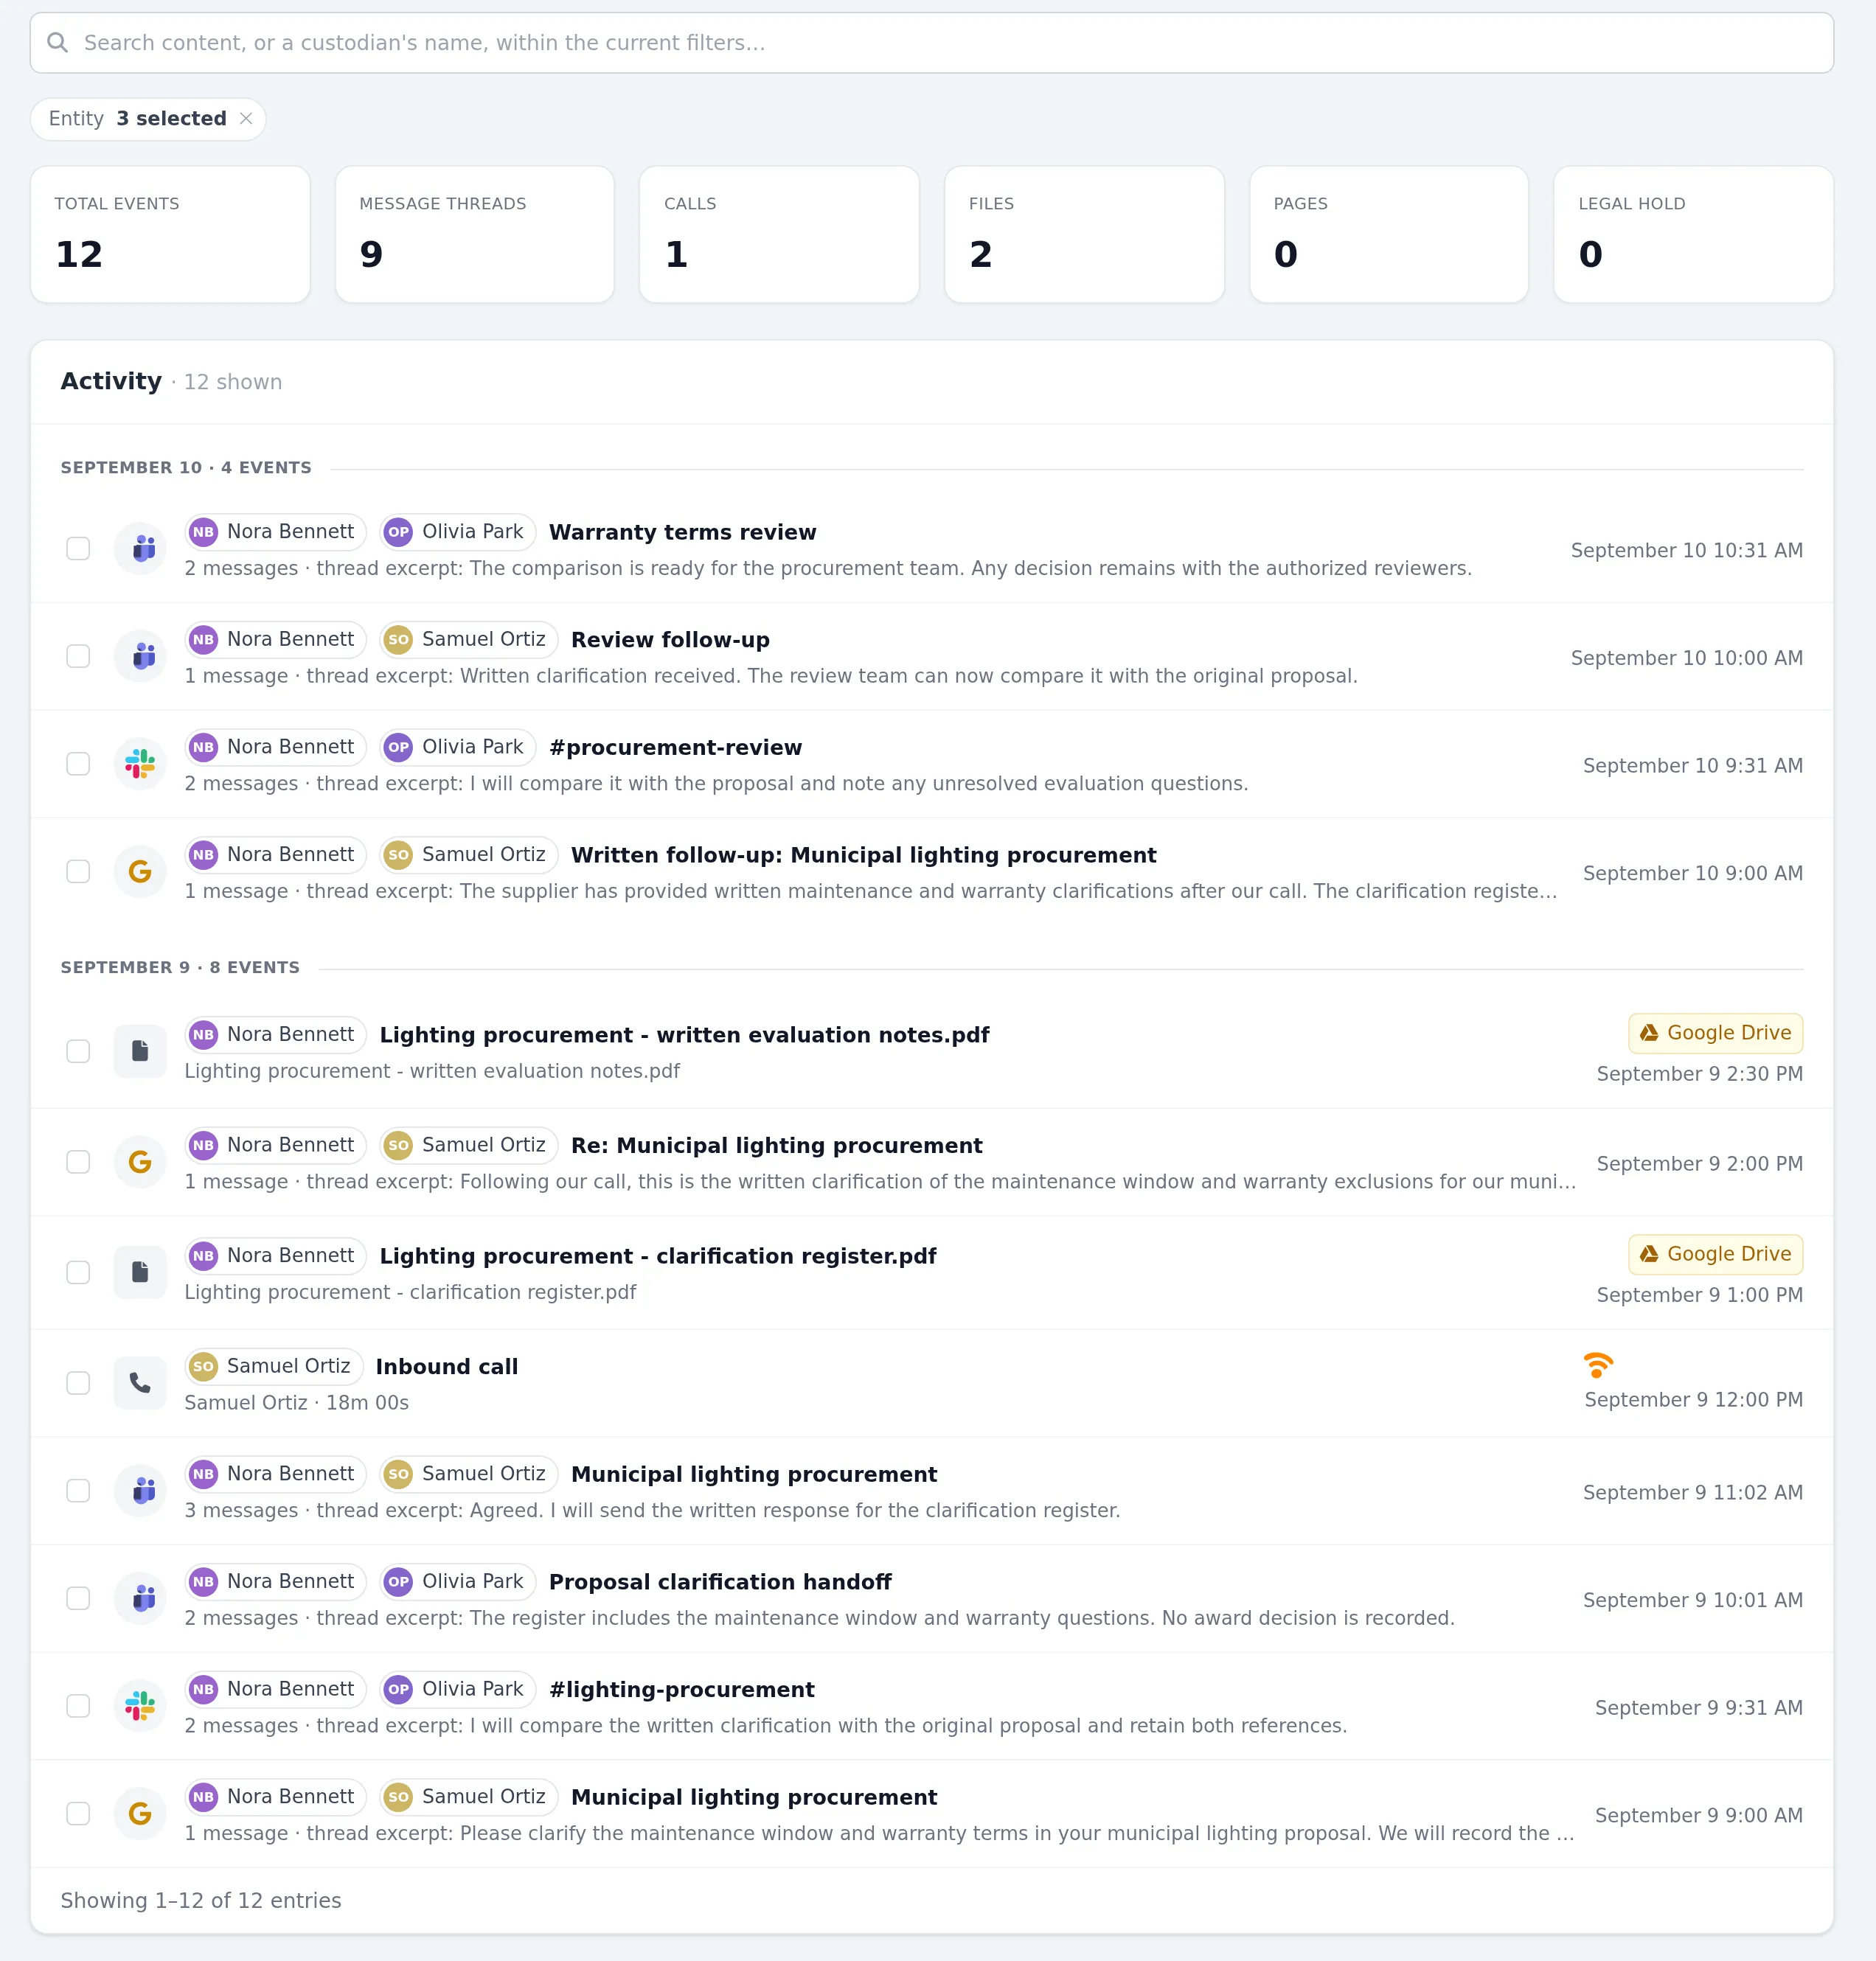Remove the Entity filter with the X
Screen dimensions: 1876x1961
[x=246, y=119]
